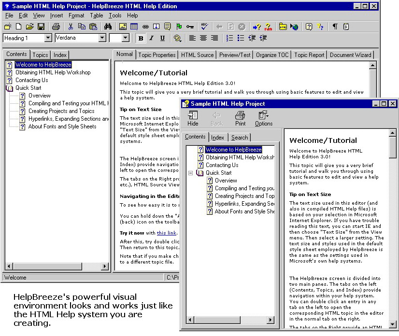Open the Format menu
Viewport: 399px width, 336px height.
76,15
